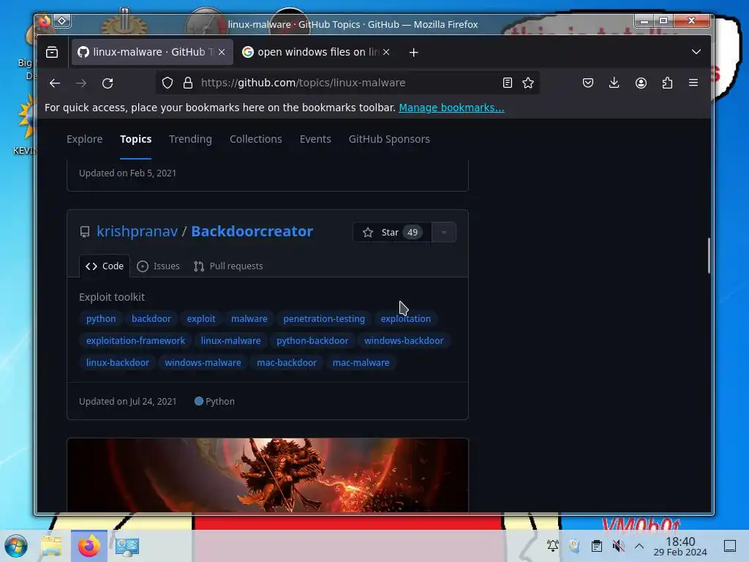Select the Topics navigation item
The image size is (749, 562).
pyautogui.click(x=135, y=139)
